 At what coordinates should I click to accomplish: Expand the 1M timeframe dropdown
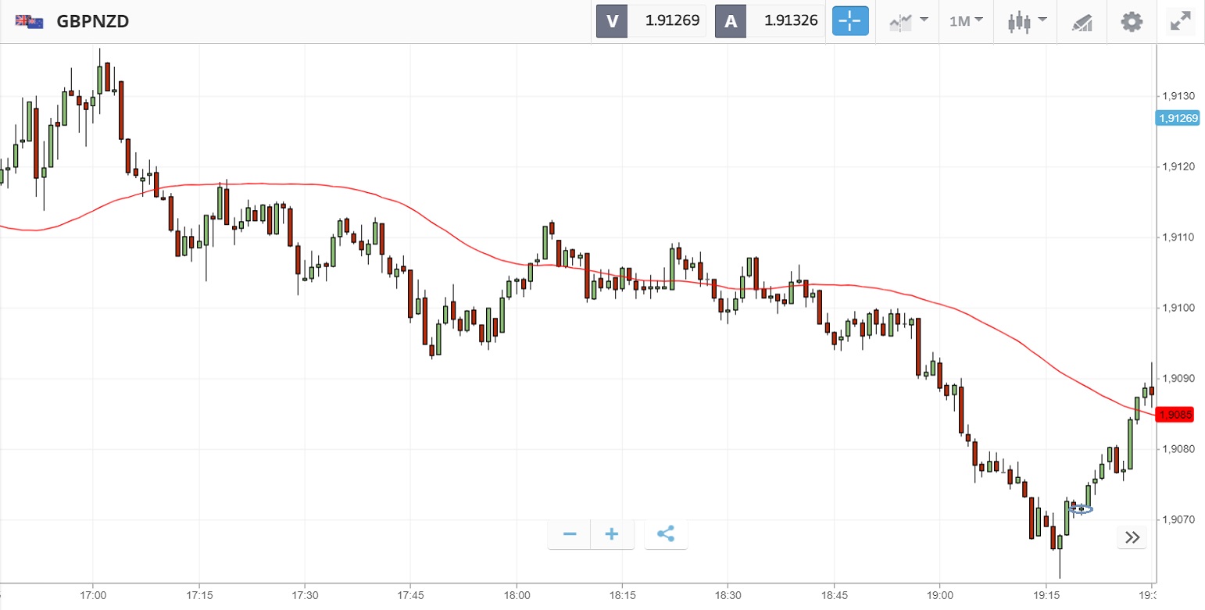pos(966,21)
